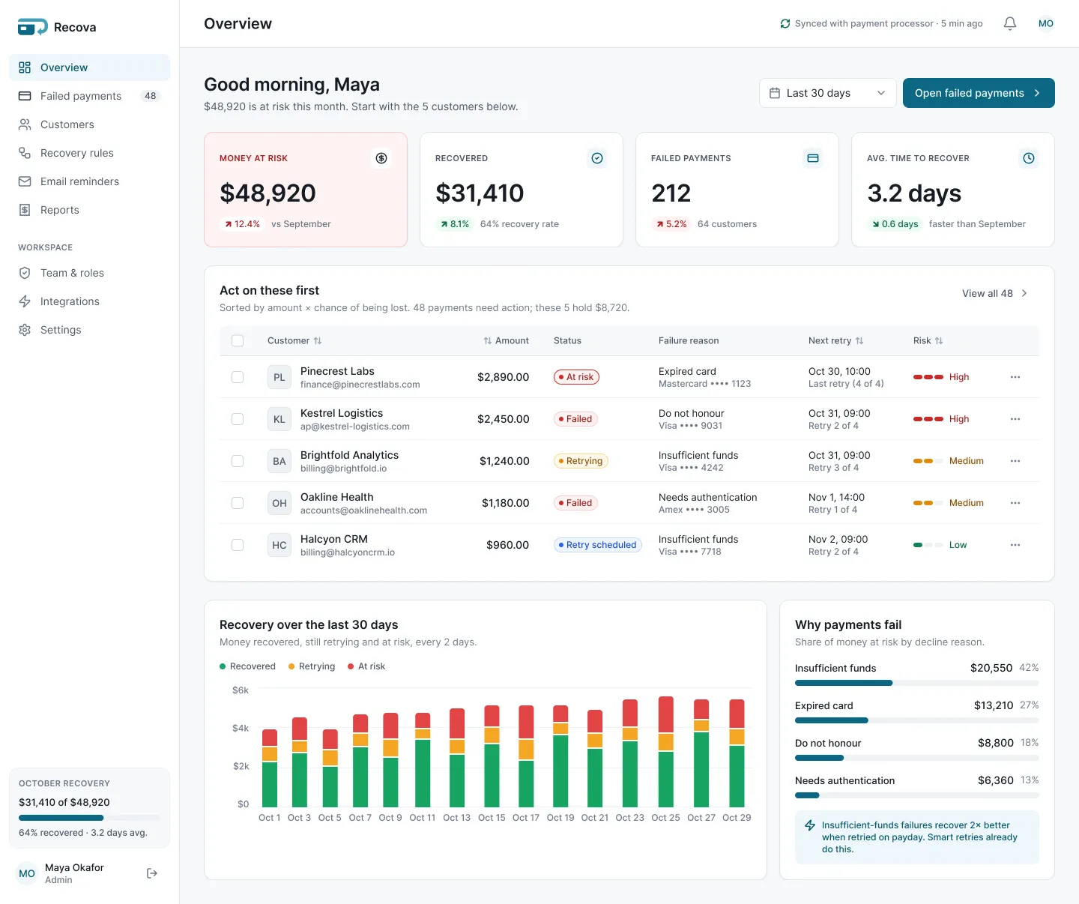Go to Customers in the sidebar
The height and width of the screenshot is (904, 1079).
point(89,124)
